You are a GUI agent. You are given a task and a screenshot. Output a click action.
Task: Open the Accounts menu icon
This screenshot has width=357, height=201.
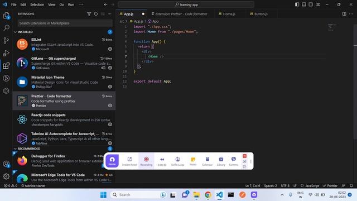(6, 164)
